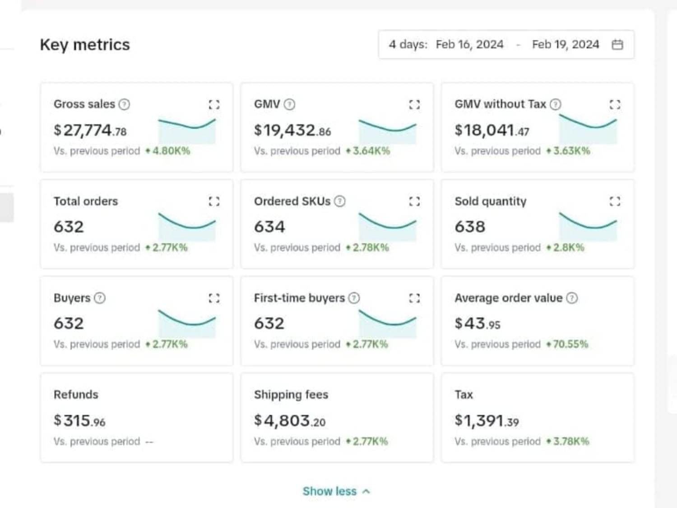Open the Refunds metric card
The width and height of the screenshot is (677, 508).
pos(137,418)
